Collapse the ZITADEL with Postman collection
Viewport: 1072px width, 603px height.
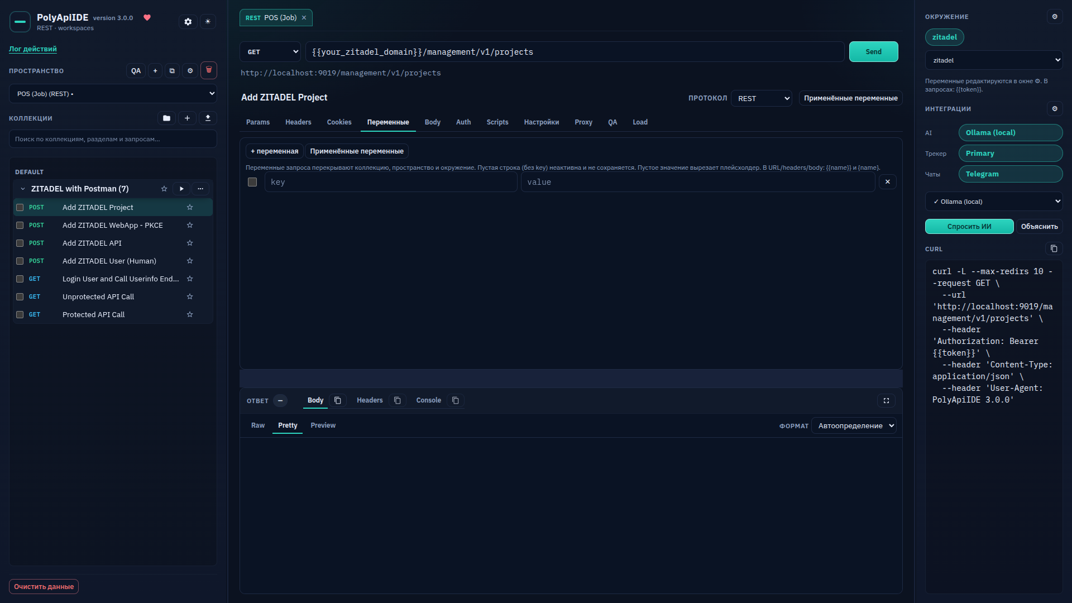[23, 189]
